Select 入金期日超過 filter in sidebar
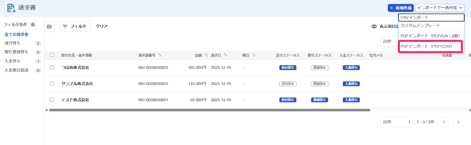The image size is (471, 145). pyautogui.click(x=16, y=70)
